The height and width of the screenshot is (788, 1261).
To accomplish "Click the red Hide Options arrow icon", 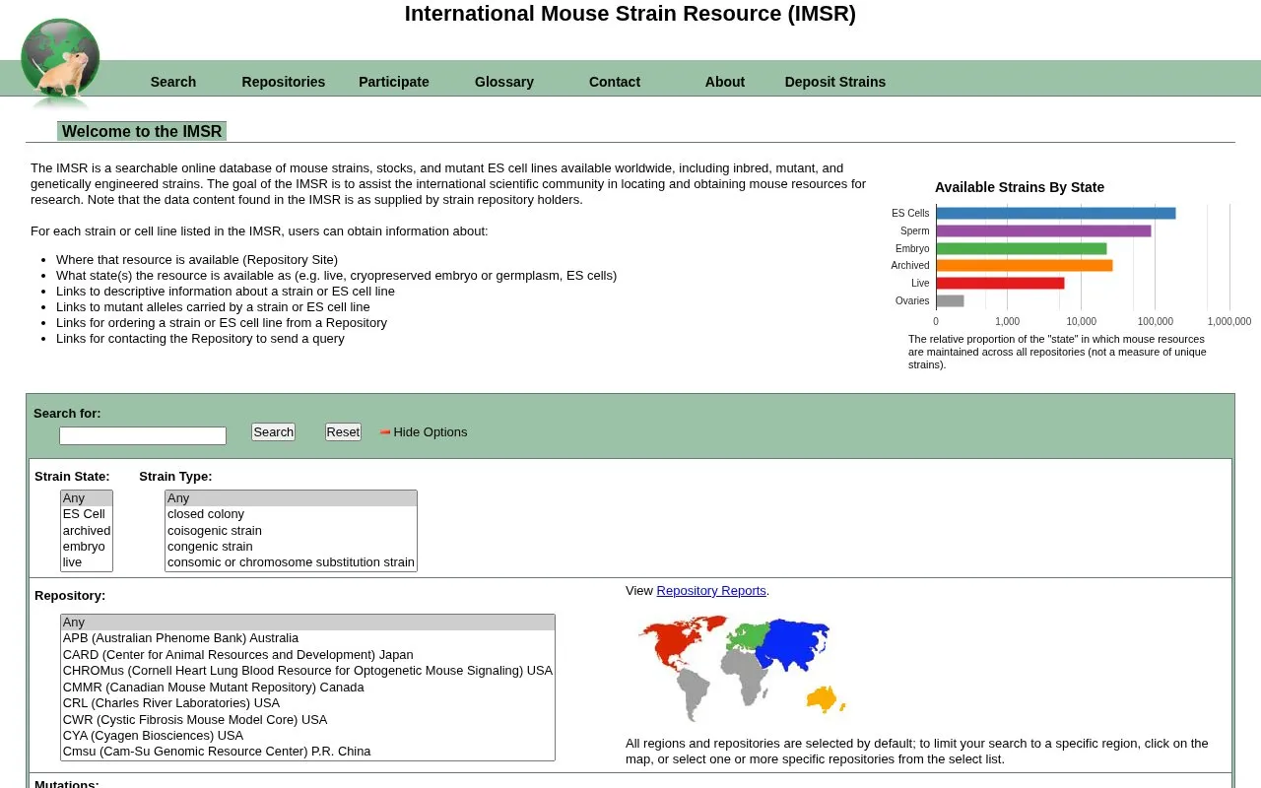I will point(385,432).
